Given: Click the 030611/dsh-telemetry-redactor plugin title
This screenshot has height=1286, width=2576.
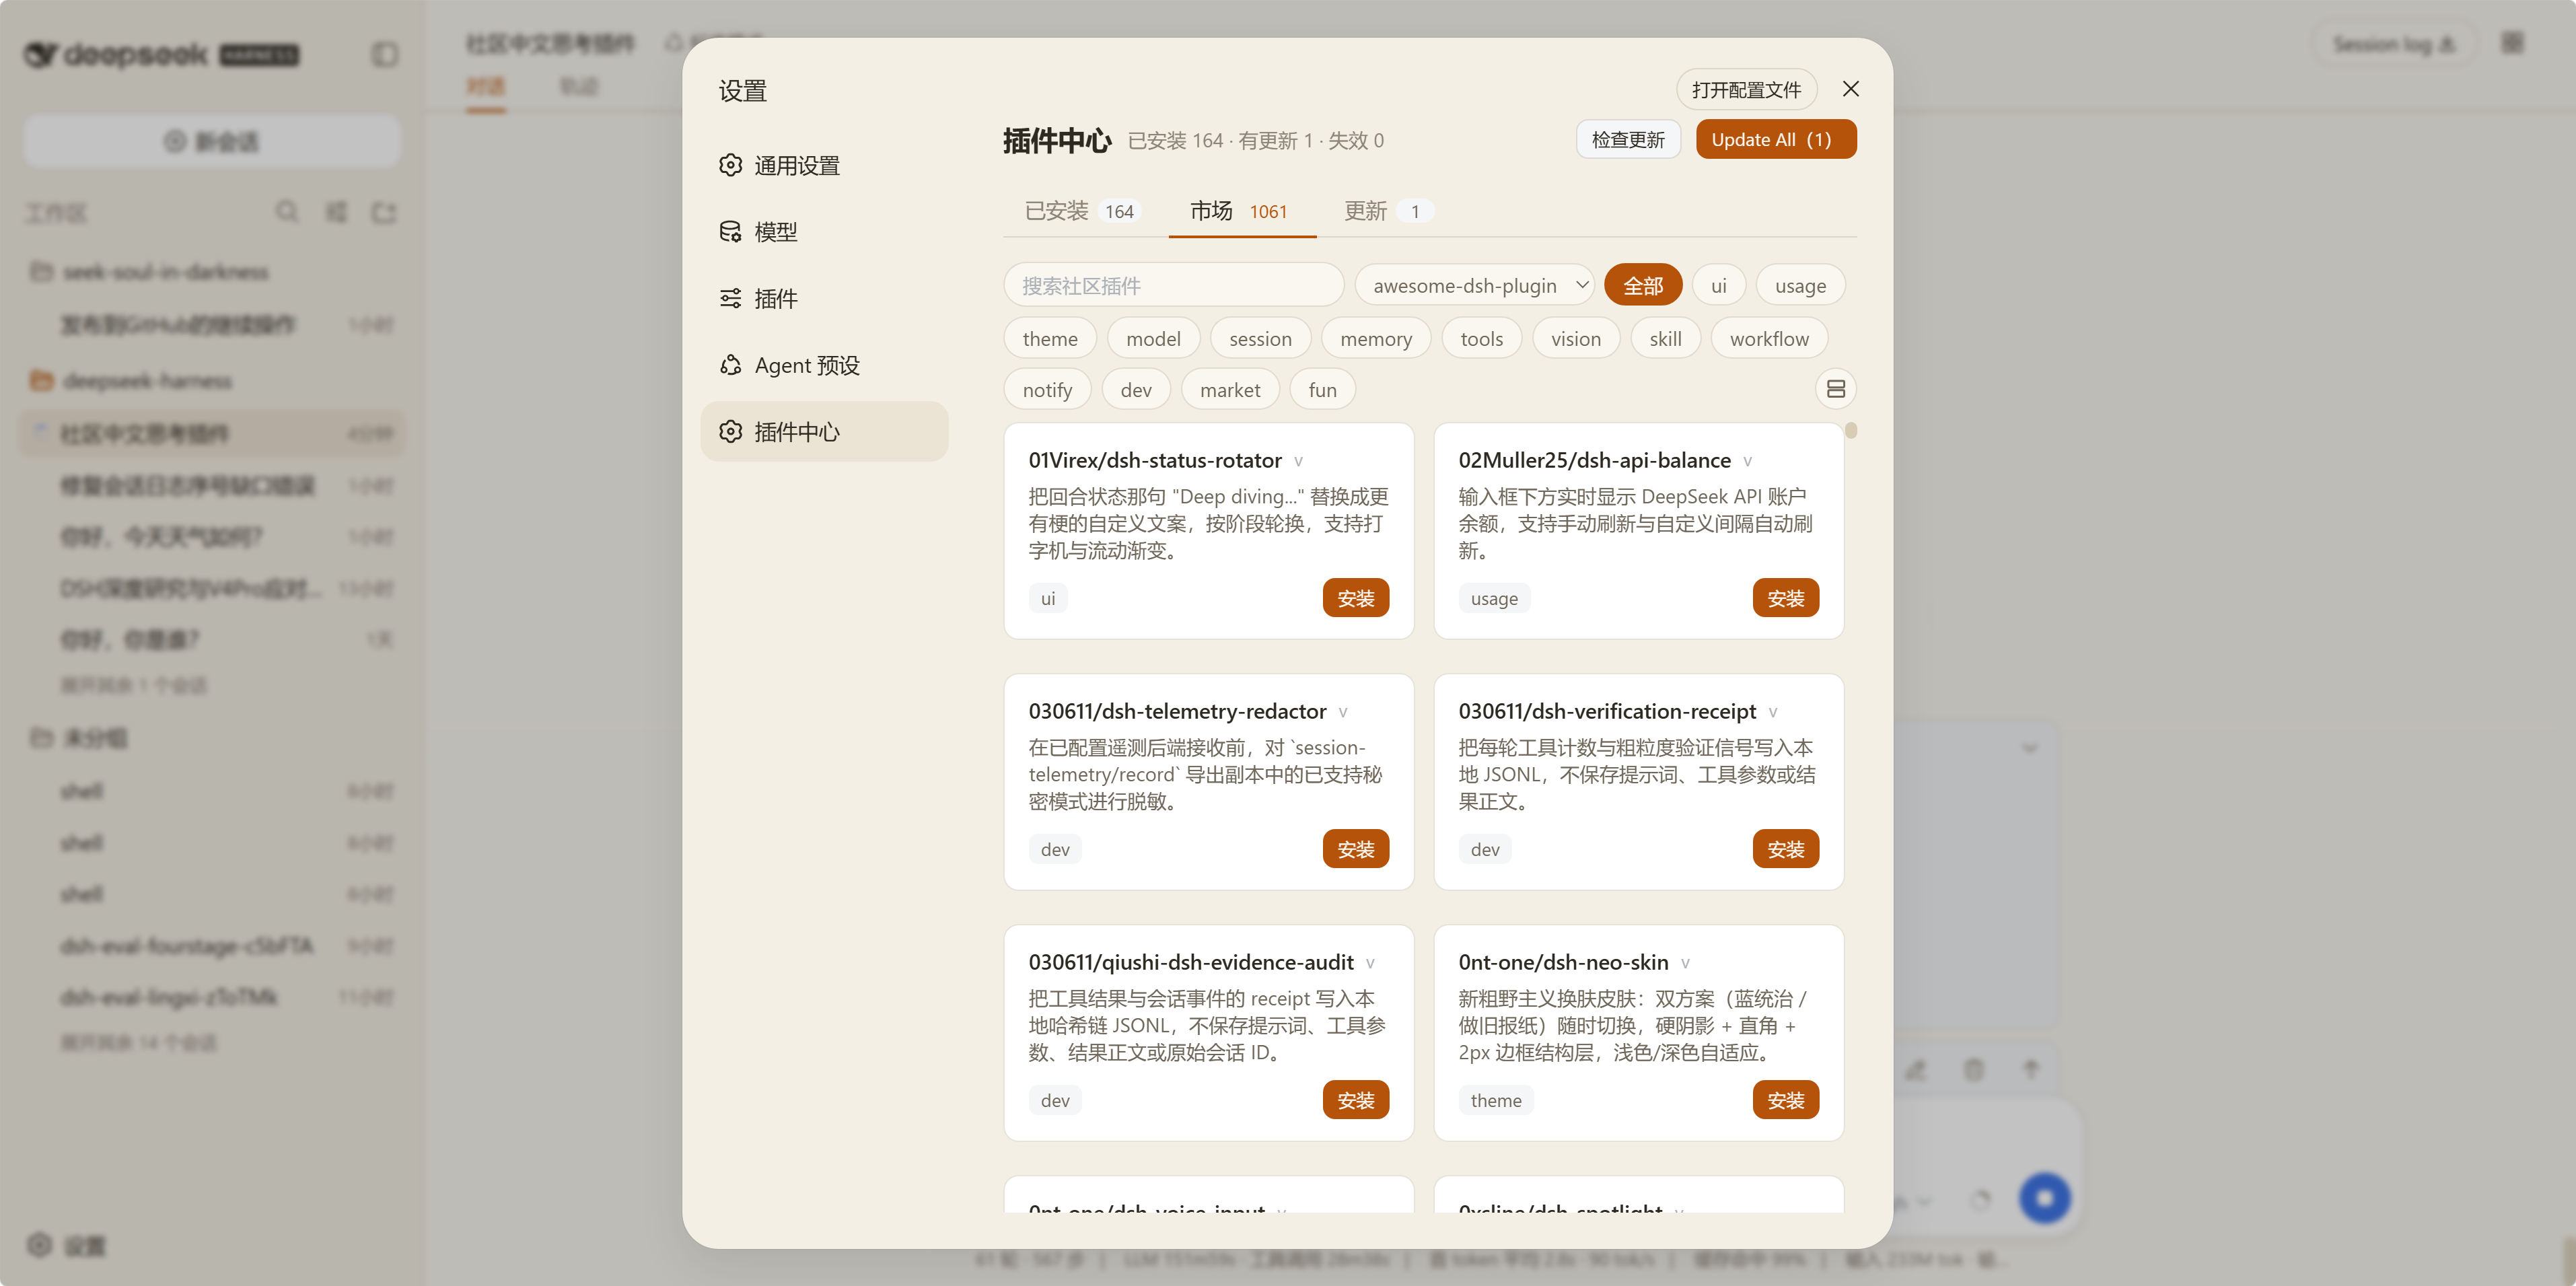Looking at the screenshot, I should [x=1177, y=711].
